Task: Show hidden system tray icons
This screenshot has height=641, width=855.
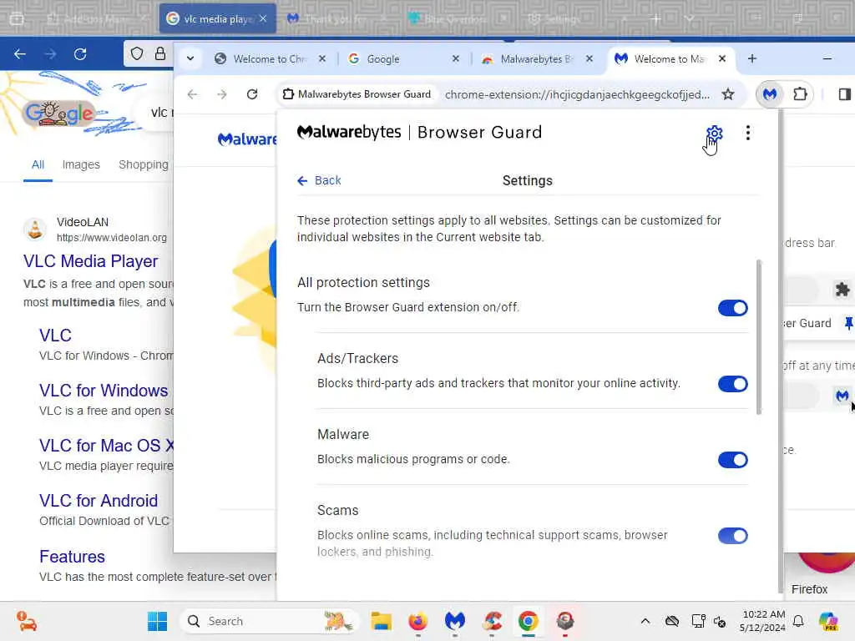Action: 645,621
